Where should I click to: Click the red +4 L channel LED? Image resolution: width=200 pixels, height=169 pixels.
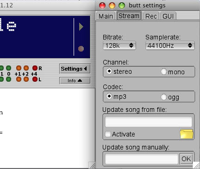pyautogui.click(x=35, y=79)
